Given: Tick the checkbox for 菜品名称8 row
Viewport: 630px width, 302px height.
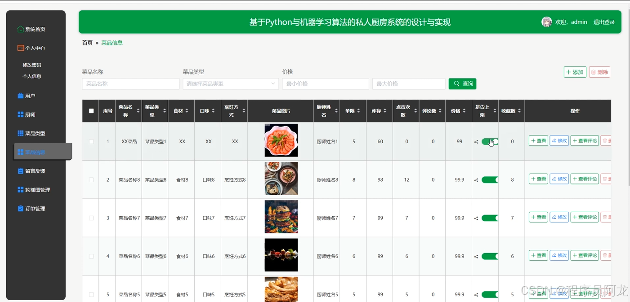Looking at the screenshot, I should click(91, 179).
